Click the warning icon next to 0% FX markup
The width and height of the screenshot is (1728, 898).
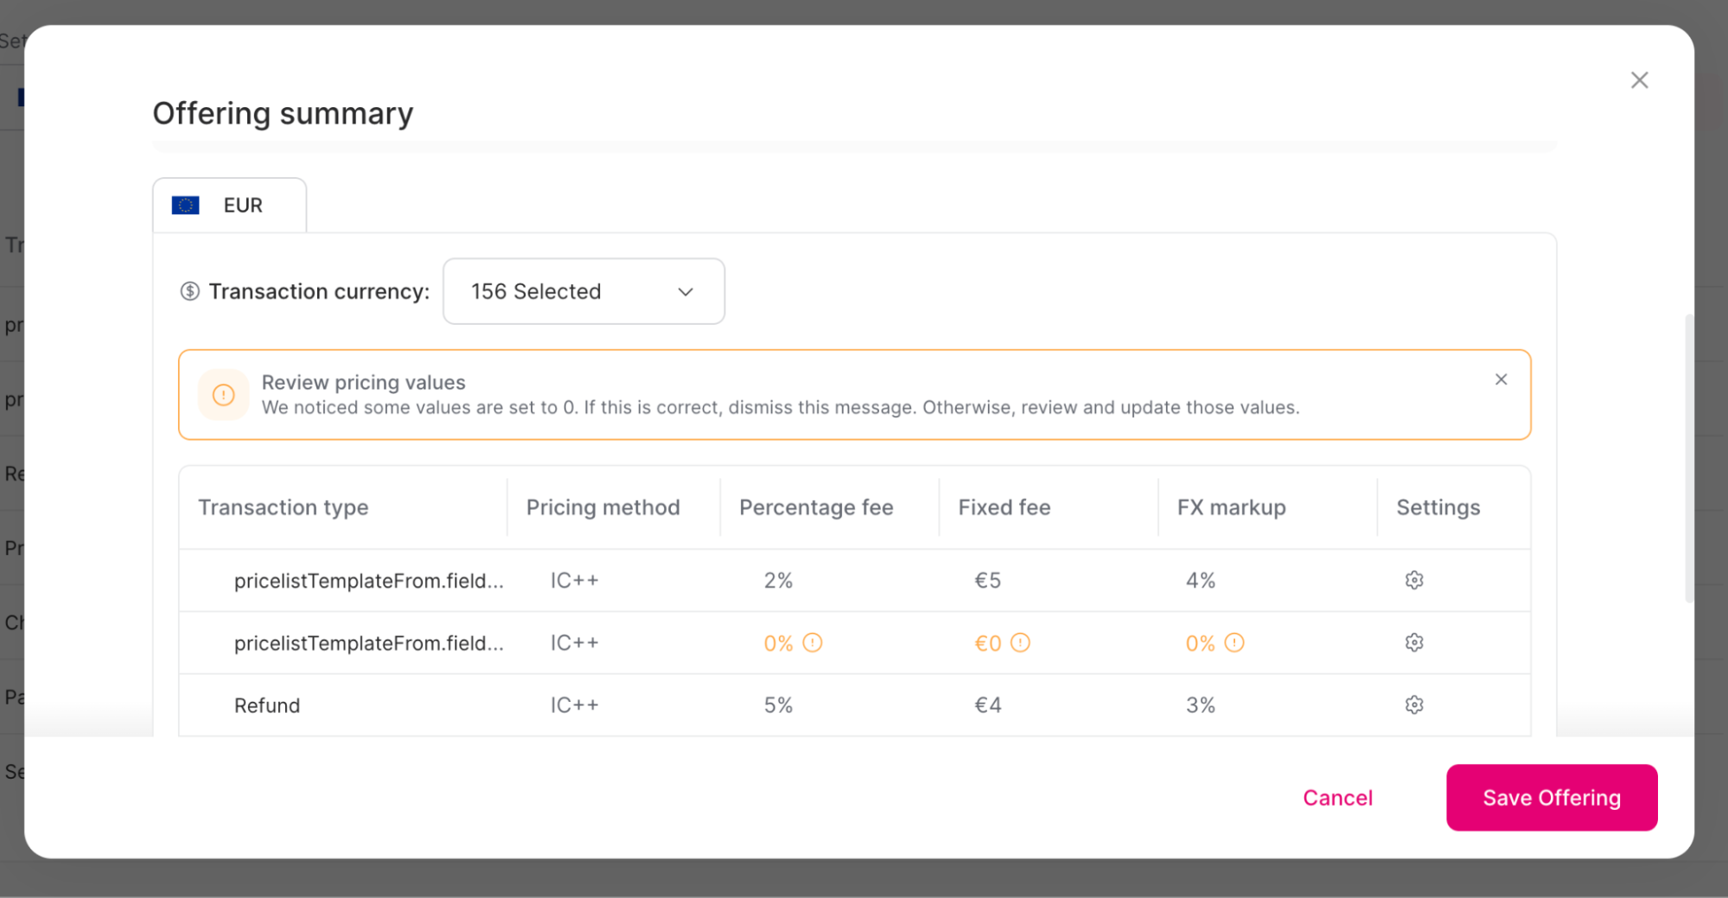click(1236, 643)
